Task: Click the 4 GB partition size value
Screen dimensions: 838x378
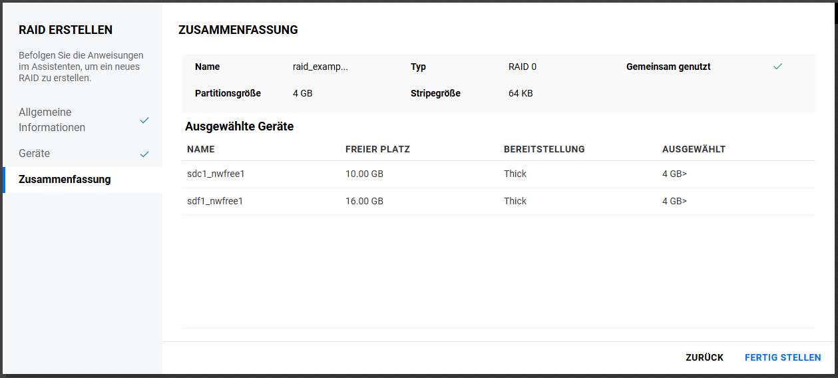Action: click(302, 93)
